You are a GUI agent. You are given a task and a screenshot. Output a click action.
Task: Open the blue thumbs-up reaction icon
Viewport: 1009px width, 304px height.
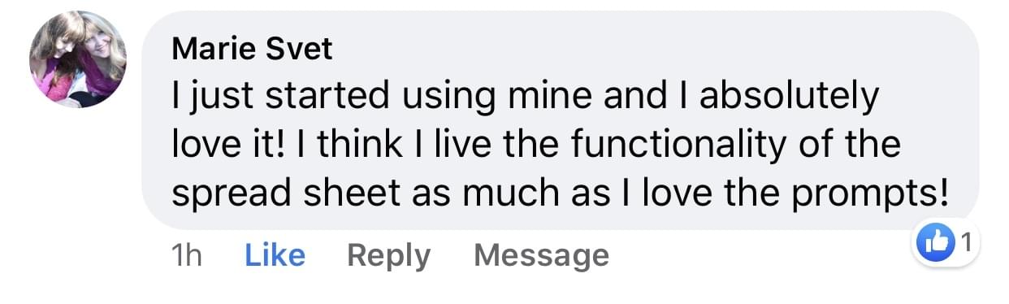pos(934,243)
